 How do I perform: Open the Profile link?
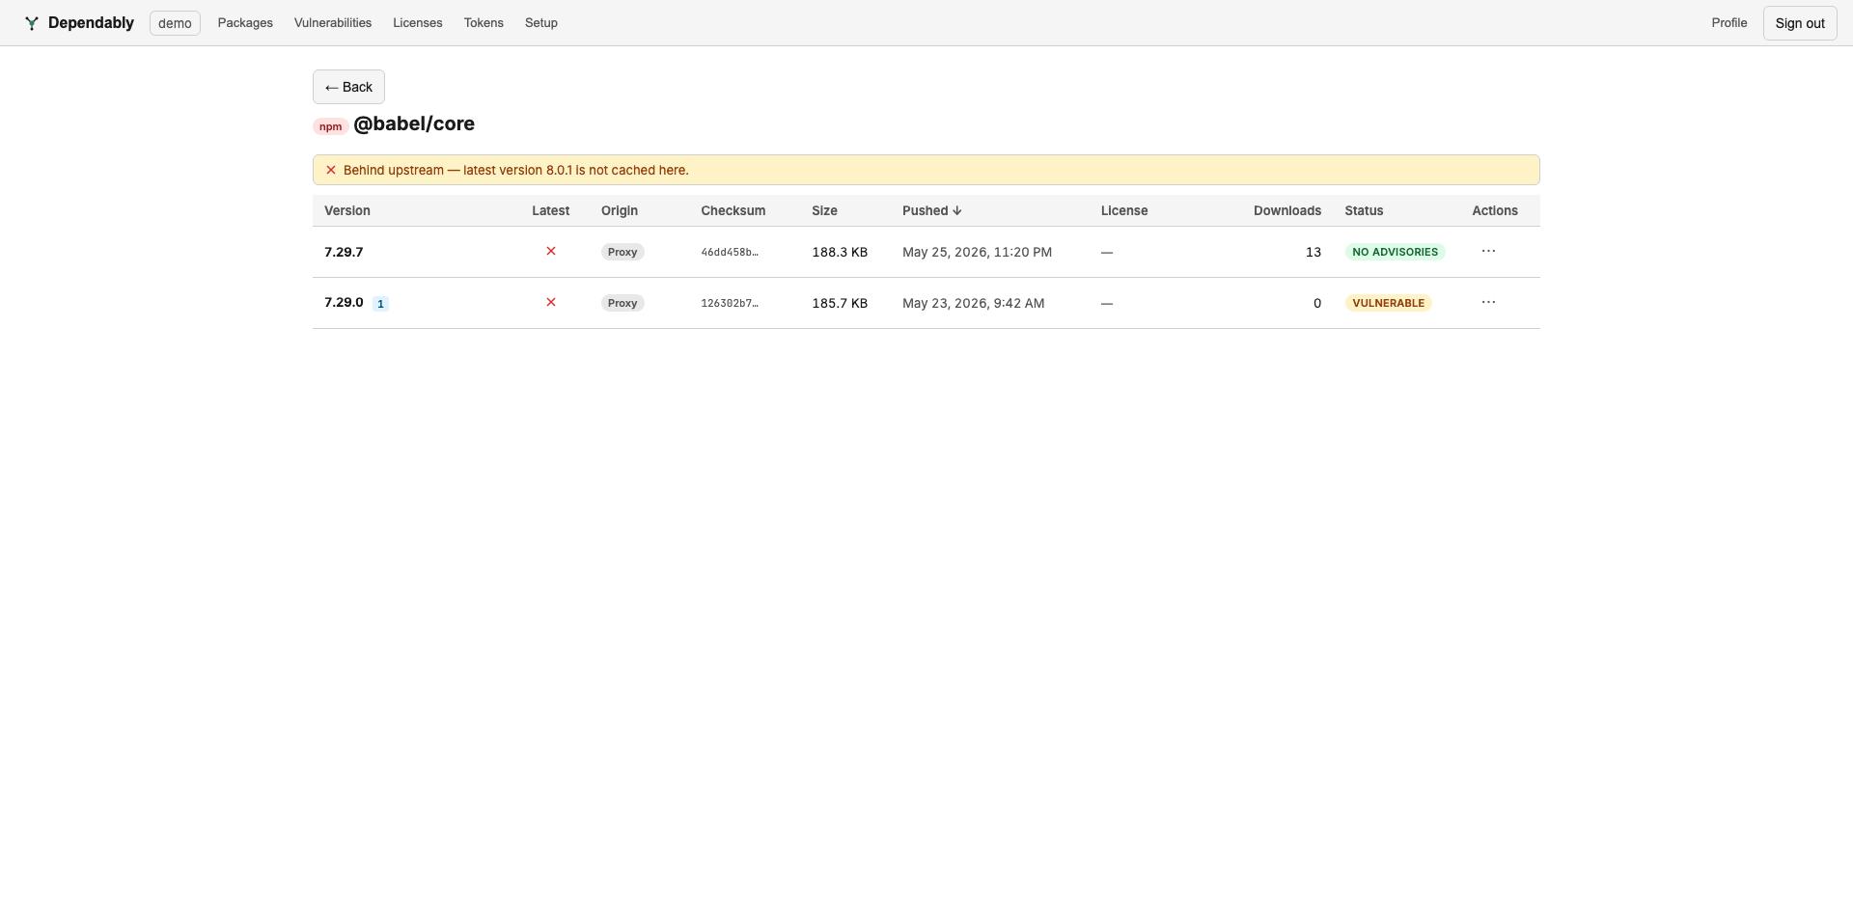pyautogui.click(x=1729, y=23)
